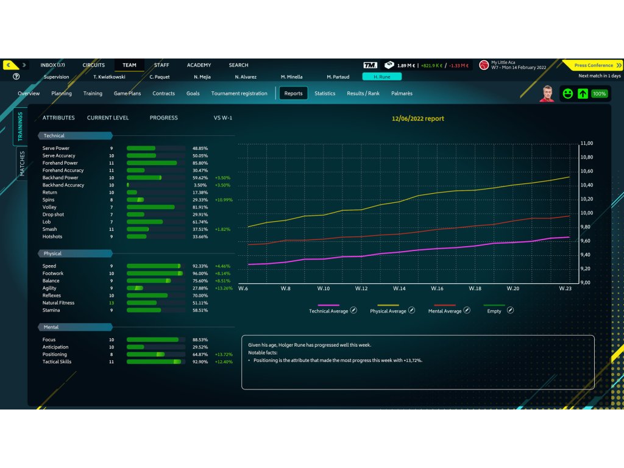Click the yellow back arrow button
This screenshot has width=624, height=468.
10,65
